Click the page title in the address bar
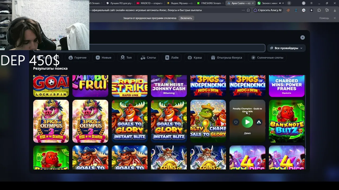Image resolution: width=339 pixels, height=190 pixels. 147,10
